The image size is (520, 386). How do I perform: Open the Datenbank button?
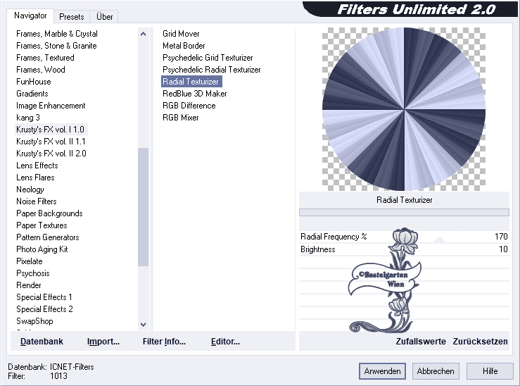pos(42,342)
